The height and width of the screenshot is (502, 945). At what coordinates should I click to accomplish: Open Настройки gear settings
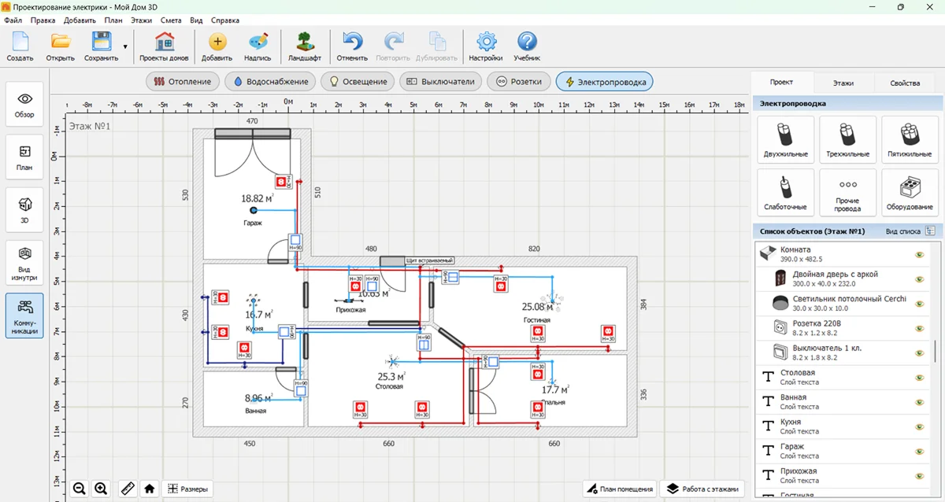click(x=486, y=46)
